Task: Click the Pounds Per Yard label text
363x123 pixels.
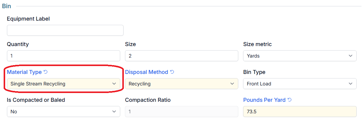Action: (x=264, y=100)
